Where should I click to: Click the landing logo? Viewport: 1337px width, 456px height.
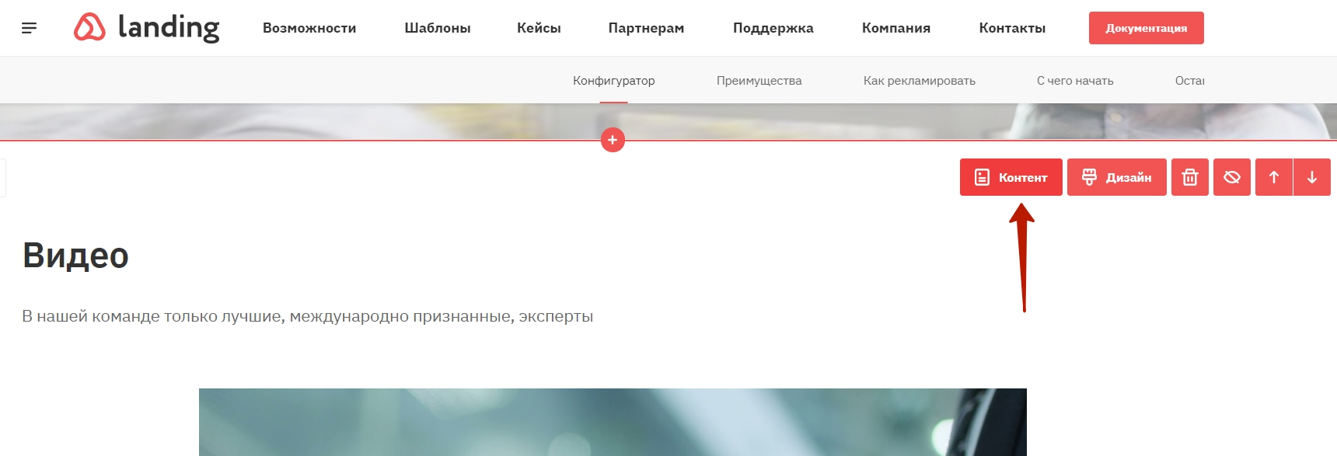pos(147,27)
